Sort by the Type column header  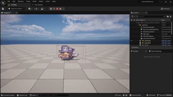pos(163,20)
